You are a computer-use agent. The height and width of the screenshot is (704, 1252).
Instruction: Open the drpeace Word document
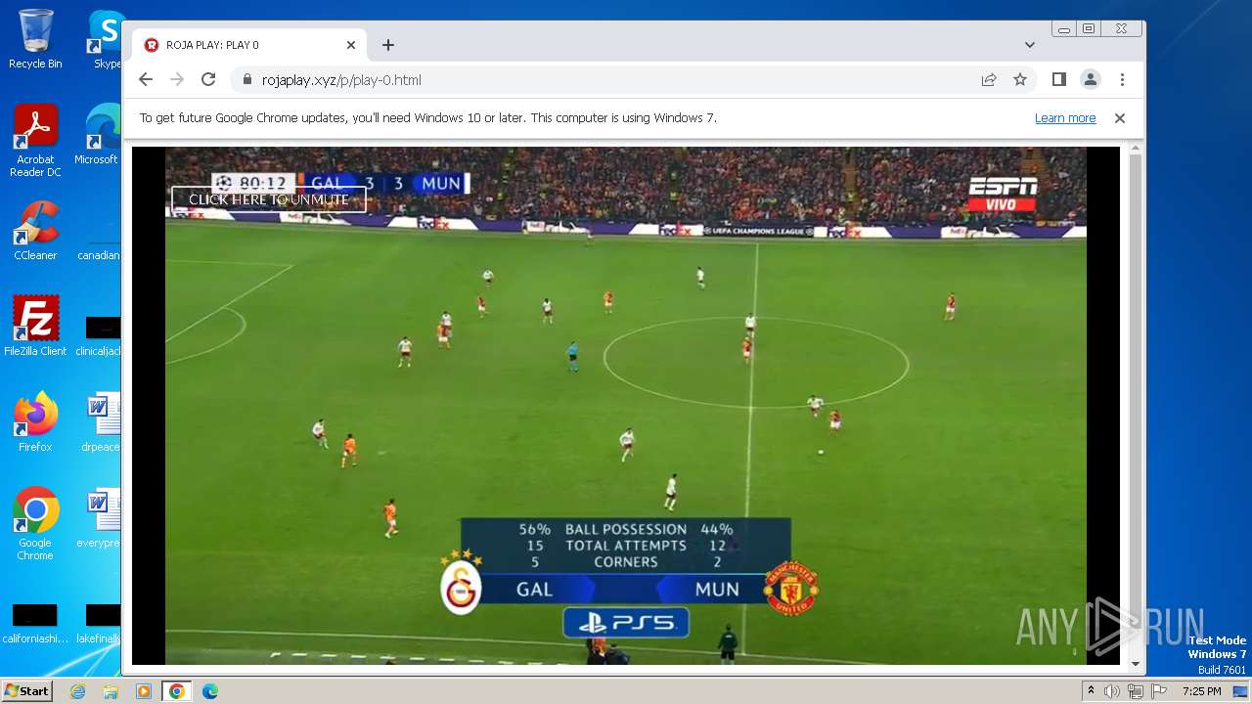(101, 421)
